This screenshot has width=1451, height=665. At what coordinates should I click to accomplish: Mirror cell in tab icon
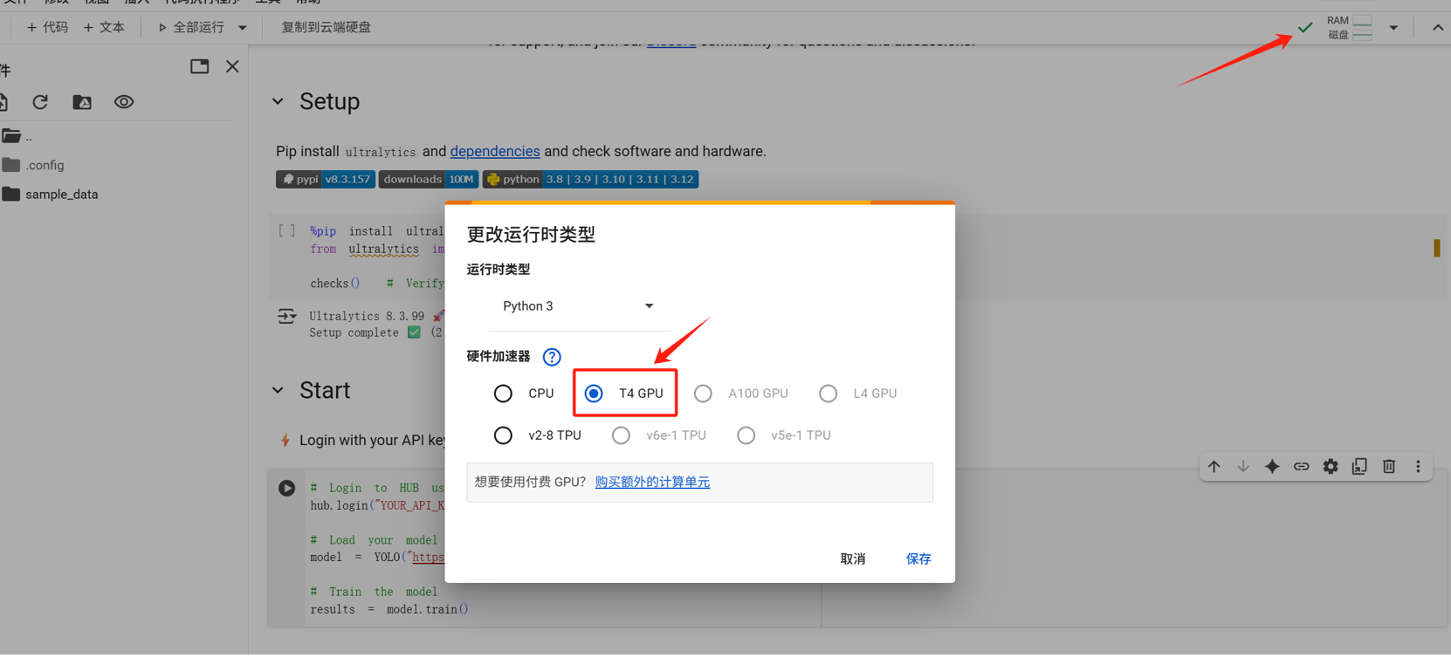click(1359, 467)
